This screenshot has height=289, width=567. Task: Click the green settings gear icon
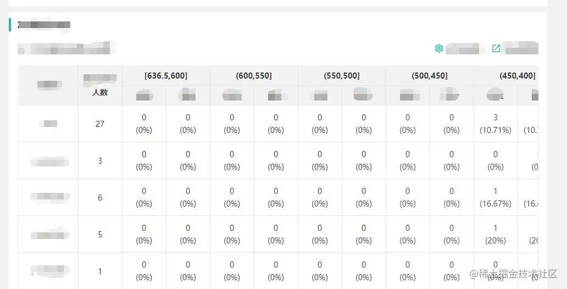point(438,48)
